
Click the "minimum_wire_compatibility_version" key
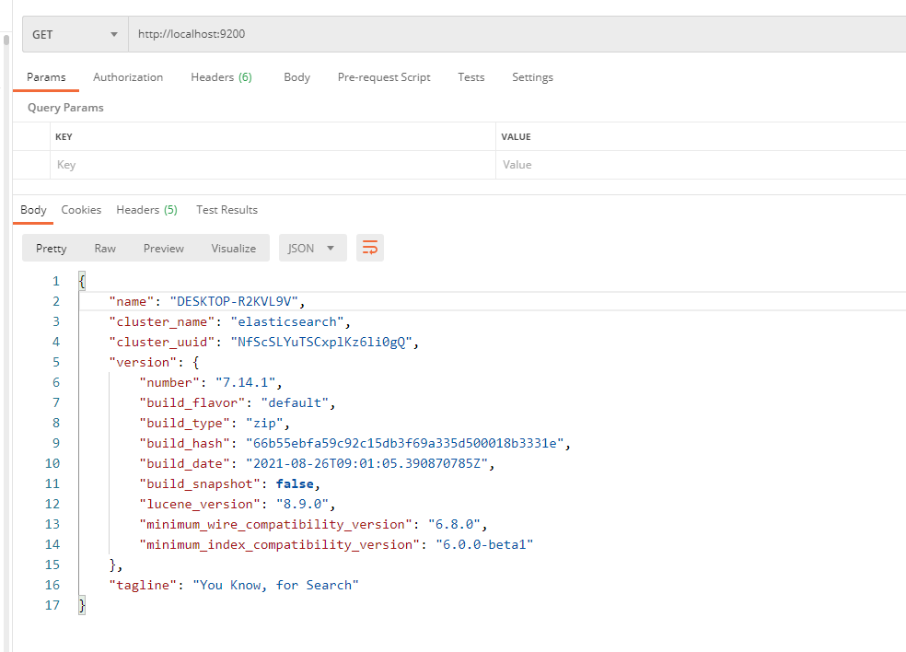[x=275, y=524]
